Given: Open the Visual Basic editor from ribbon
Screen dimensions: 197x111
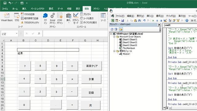Looking at the screenshot, I should [x=7, y=17].
